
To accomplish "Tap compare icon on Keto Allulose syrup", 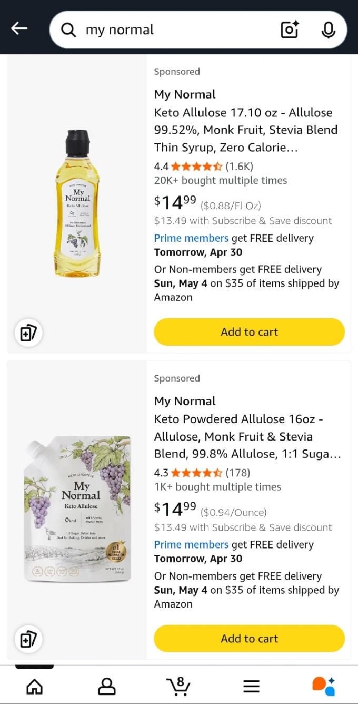I will coord(28,333).
